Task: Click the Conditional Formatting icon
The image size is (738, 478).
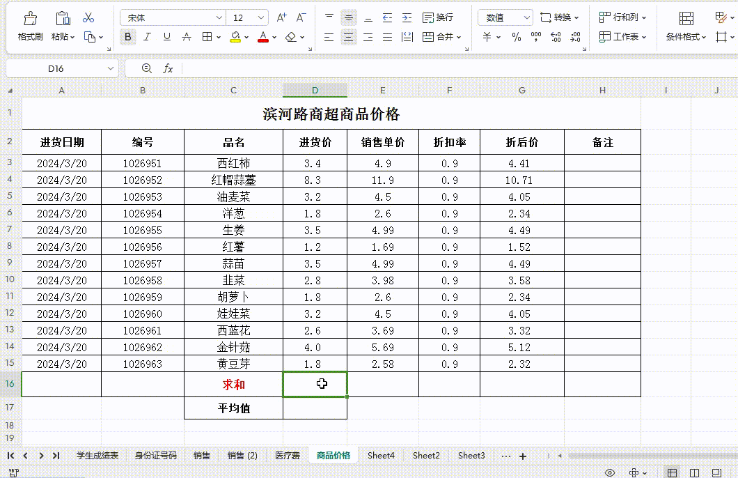Action: [x=686, y=18]
